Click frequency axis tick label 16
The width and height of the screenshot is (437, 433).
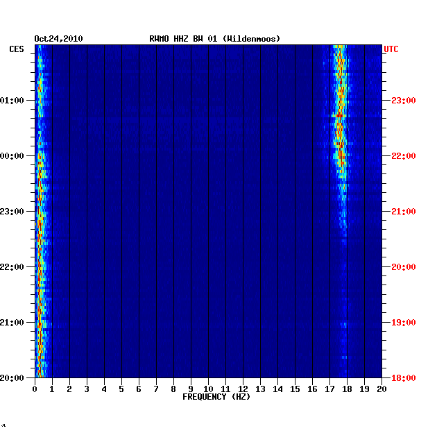[x=312, y=389]
